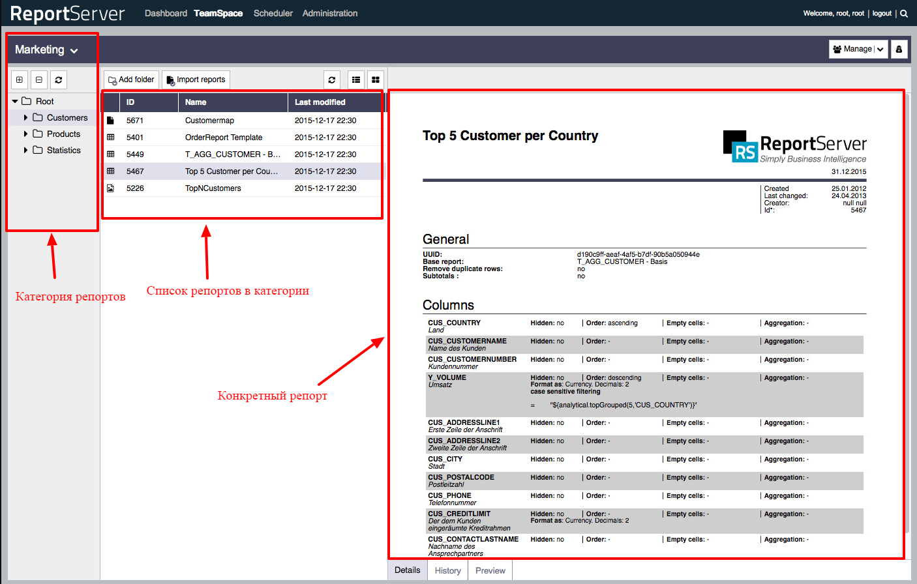917x584 pixels.
Task: Refresh the reports list
Action: (332, 80)
